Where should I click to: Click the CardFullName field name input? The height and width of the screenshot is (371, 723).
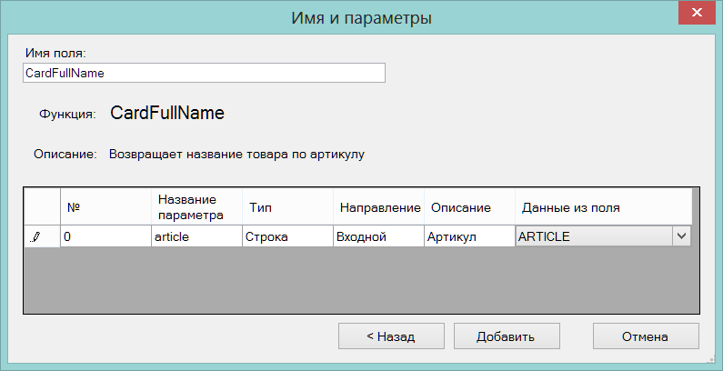204,74
